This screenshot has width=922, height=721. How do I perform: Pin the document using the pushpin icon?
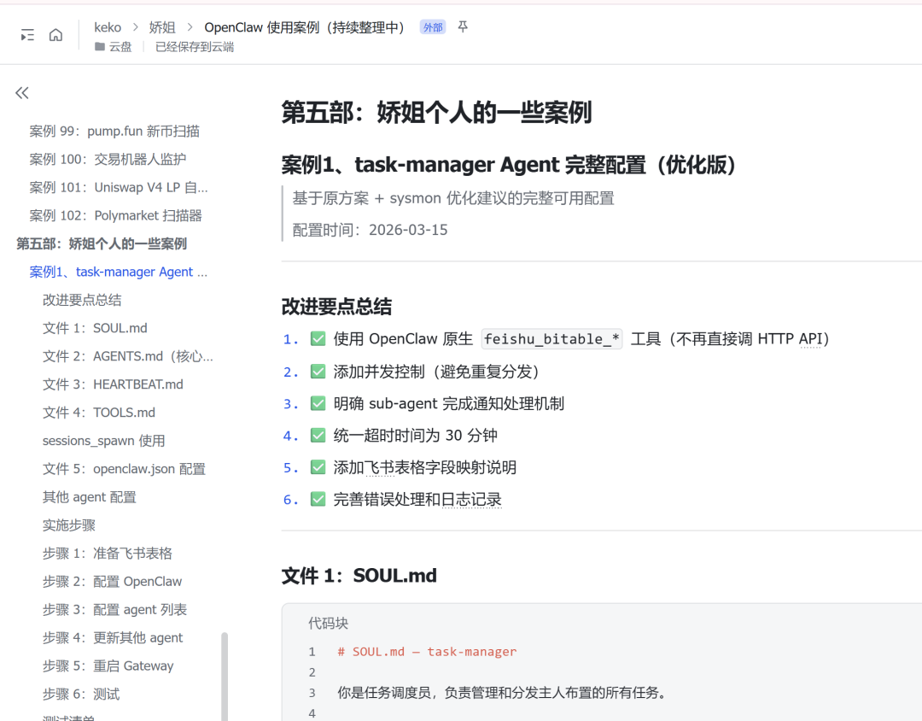462,26
